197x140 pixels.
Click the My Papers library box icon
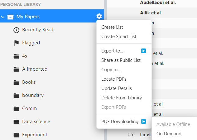(11, 17)
